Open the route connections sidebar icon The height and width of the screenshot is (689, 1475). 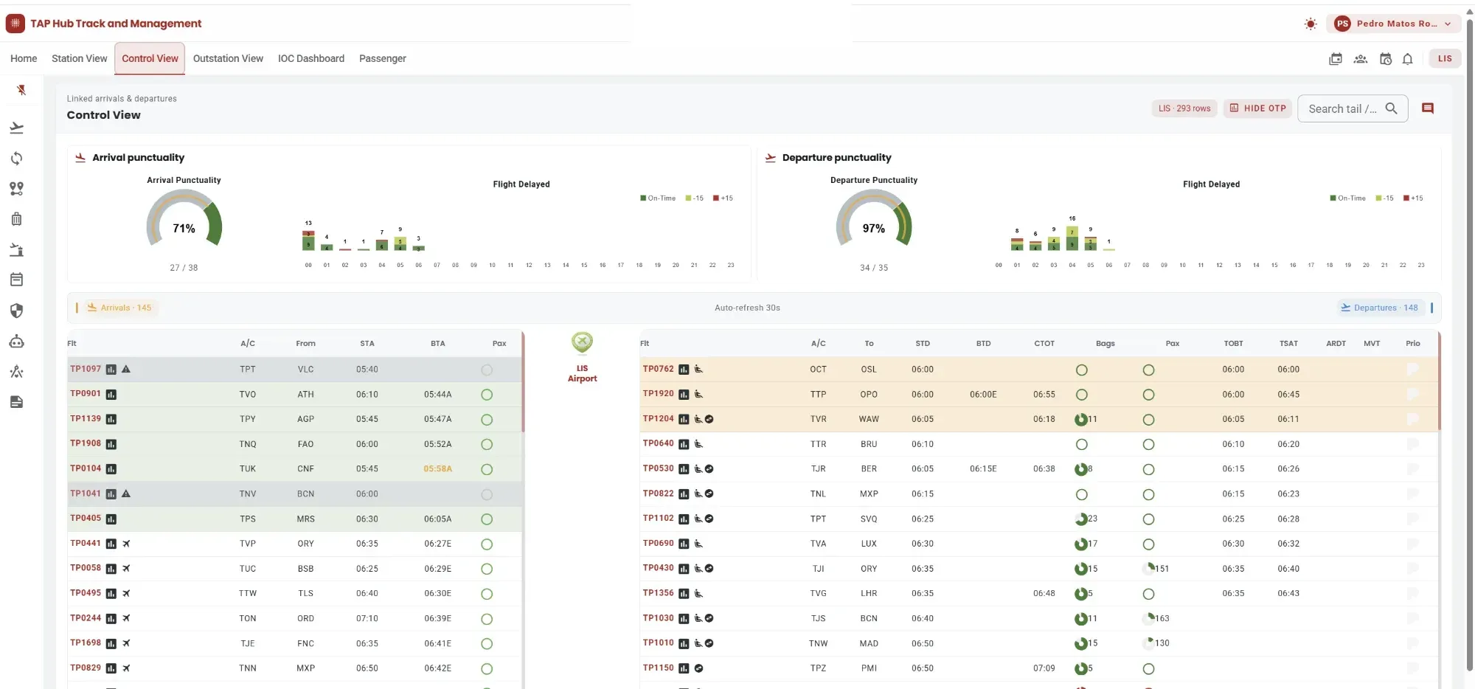[x=17, y=189]
